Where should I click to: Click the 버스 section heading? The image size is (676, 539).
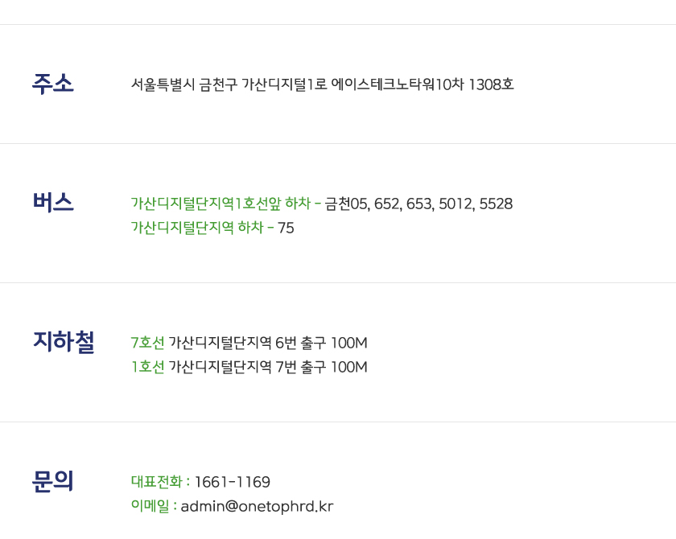point(53,202)
